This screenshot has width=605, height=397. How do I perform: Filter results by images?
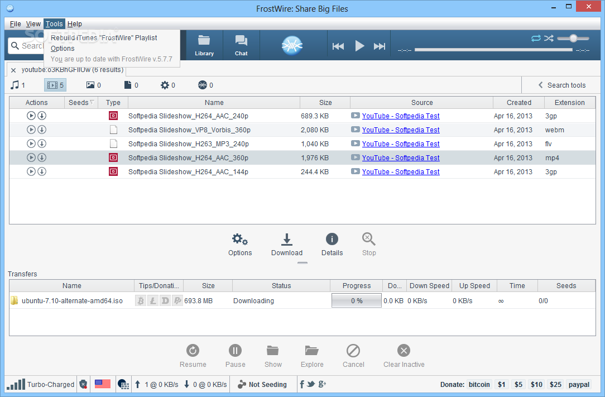click(x=93, y=85)
